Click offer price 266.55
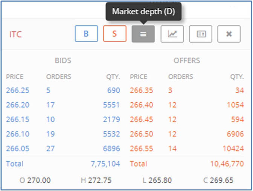 141,148
